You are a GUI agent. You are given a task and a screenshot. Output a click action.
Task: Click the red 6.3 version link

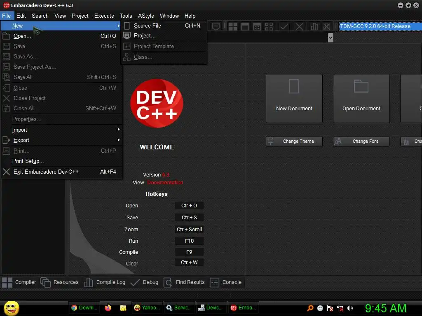pyautogui.click(x=166, y=174)
